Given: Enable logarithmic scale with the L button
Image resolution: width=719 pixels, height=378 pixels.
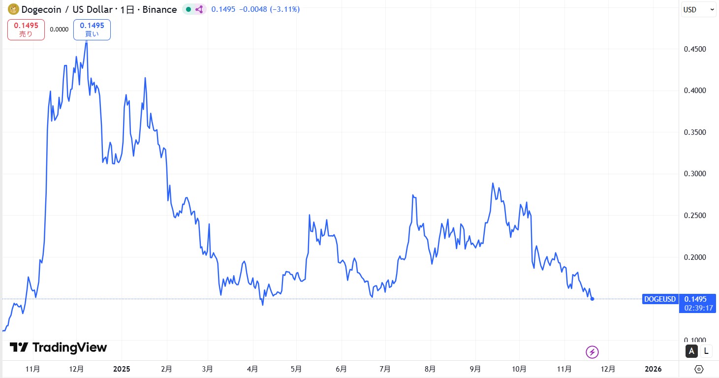Looking at the screenshot, I should (x=706, y=351).
